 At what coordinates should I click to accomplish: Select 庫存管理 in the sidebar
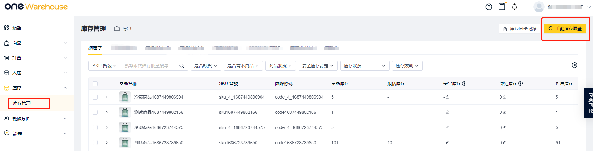[x=22, y=103]
